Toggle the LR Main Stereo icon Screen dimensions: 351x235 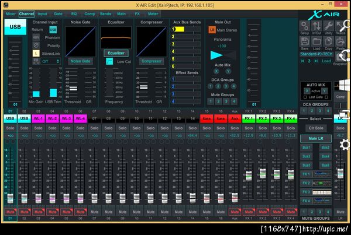[212, 30]
